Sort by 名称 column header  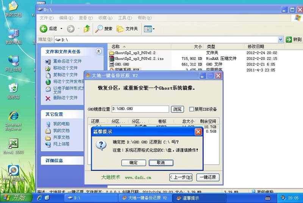pyautogui.click(x=139, y=47)
